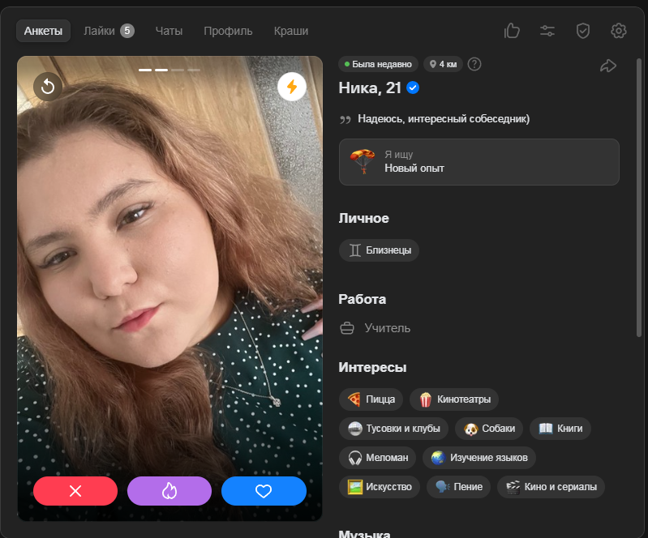Image resolution: width=648 pixels, height=538 pixels.
Task: Click the Учитель job entry
Action: 375,328
